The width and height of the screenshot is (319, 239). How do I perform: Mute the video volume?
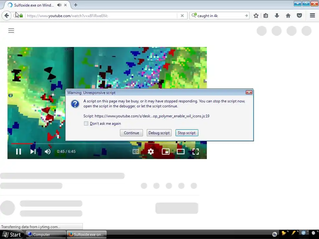(48, 152)
